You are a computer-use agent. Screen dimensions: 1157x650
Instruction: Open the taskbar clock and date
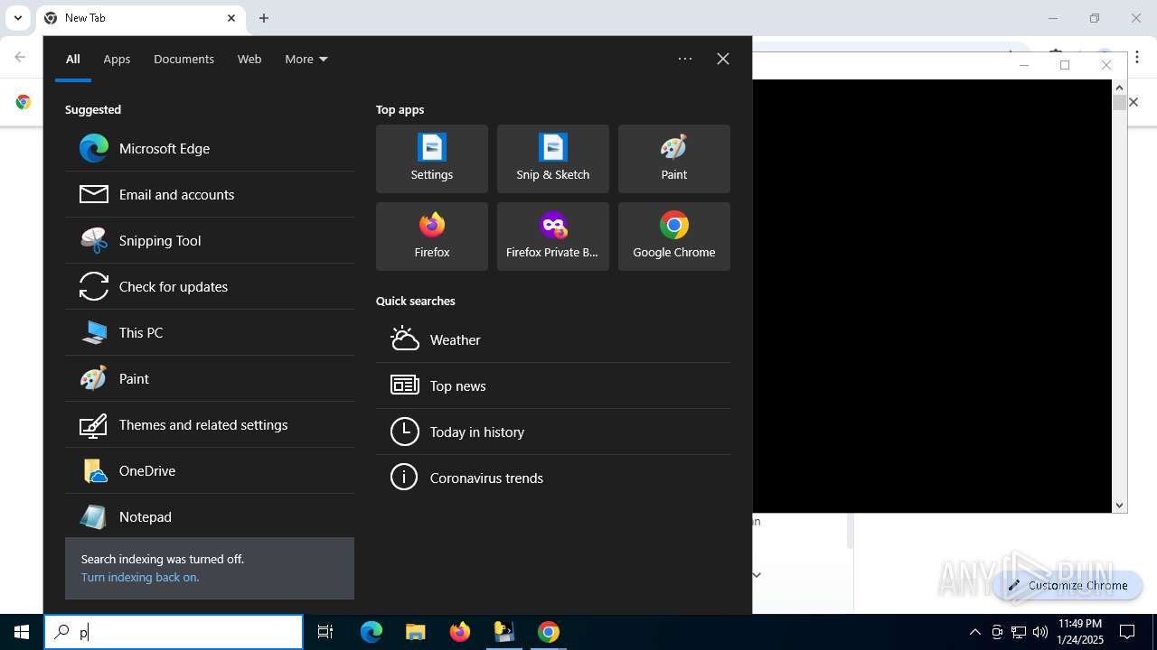tap(1080, 632)
